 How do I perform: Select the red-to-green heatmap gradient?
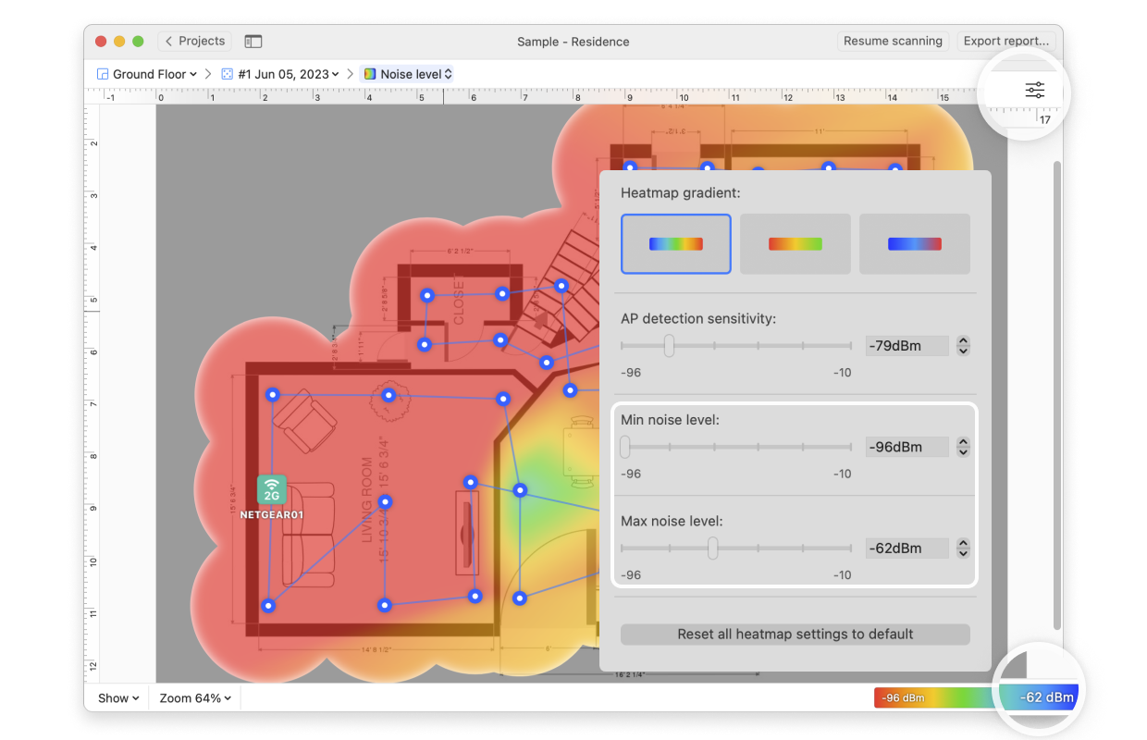click(795, 244)
